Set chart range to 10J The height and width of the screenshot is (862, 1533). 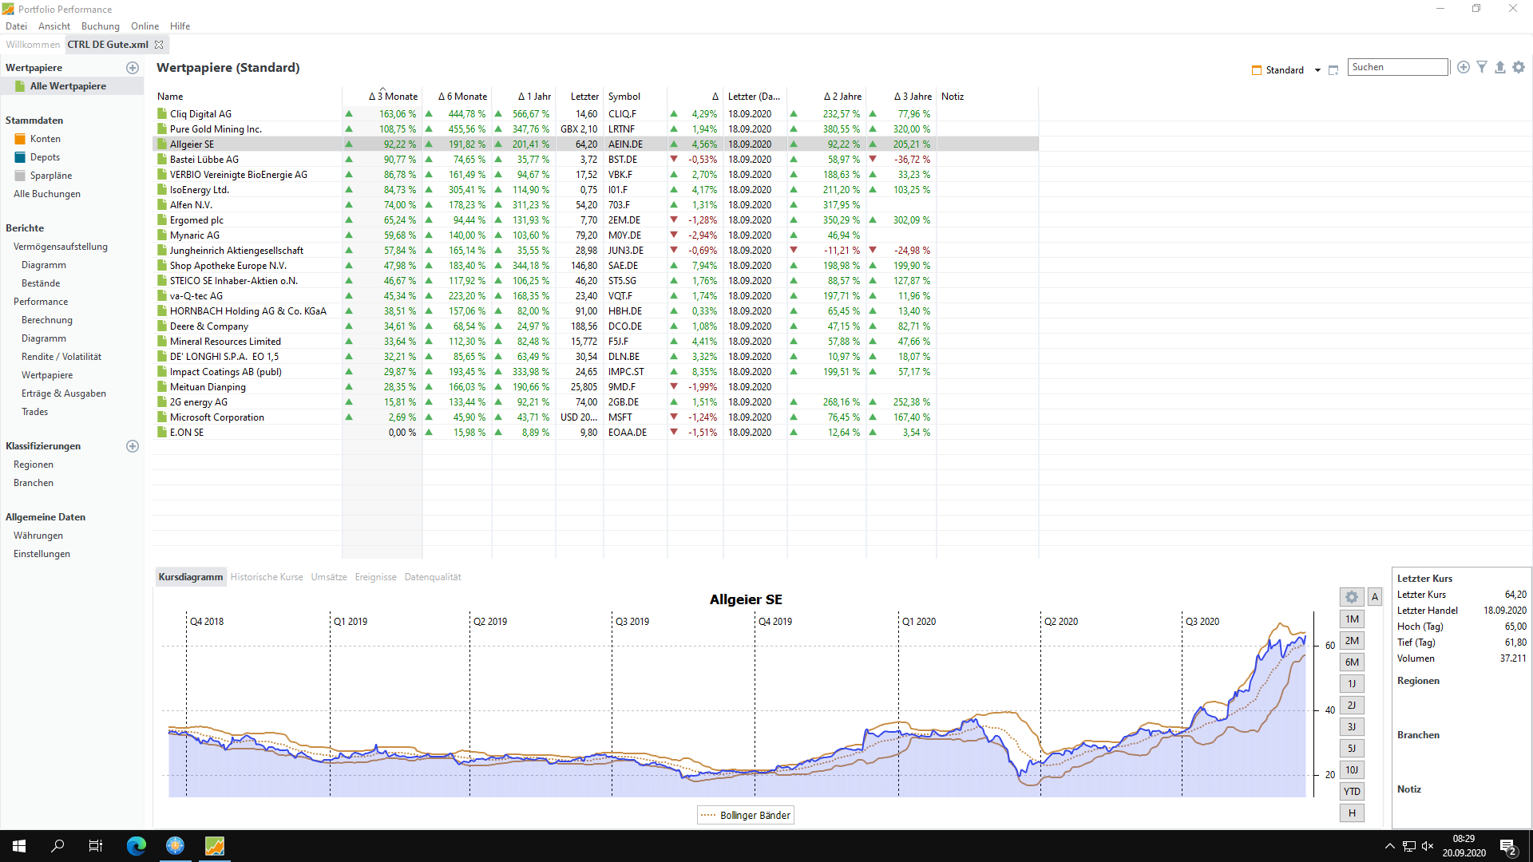(x=1352, y=770)
